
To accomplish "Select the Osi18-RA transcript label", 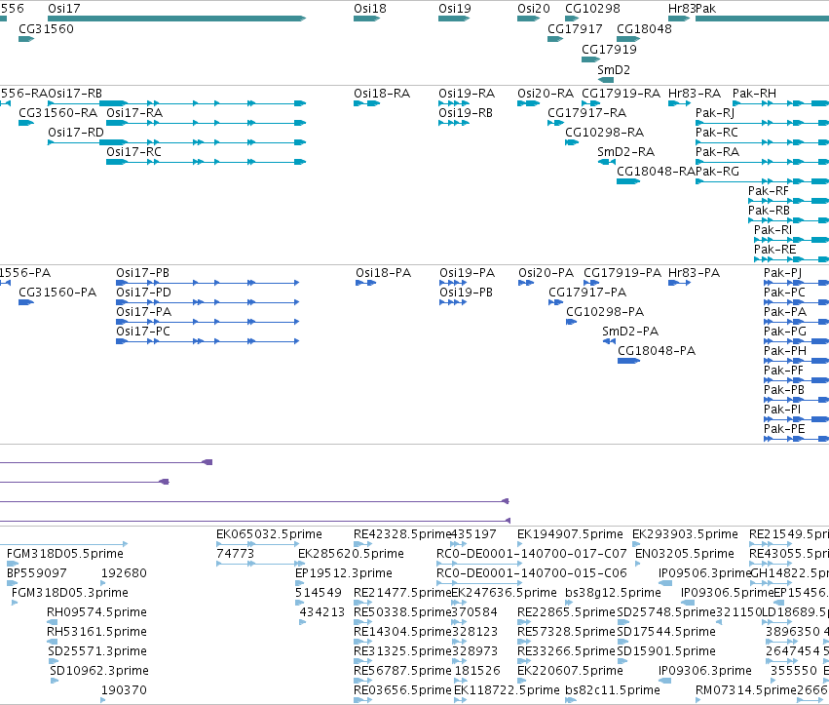I will 382,94.
